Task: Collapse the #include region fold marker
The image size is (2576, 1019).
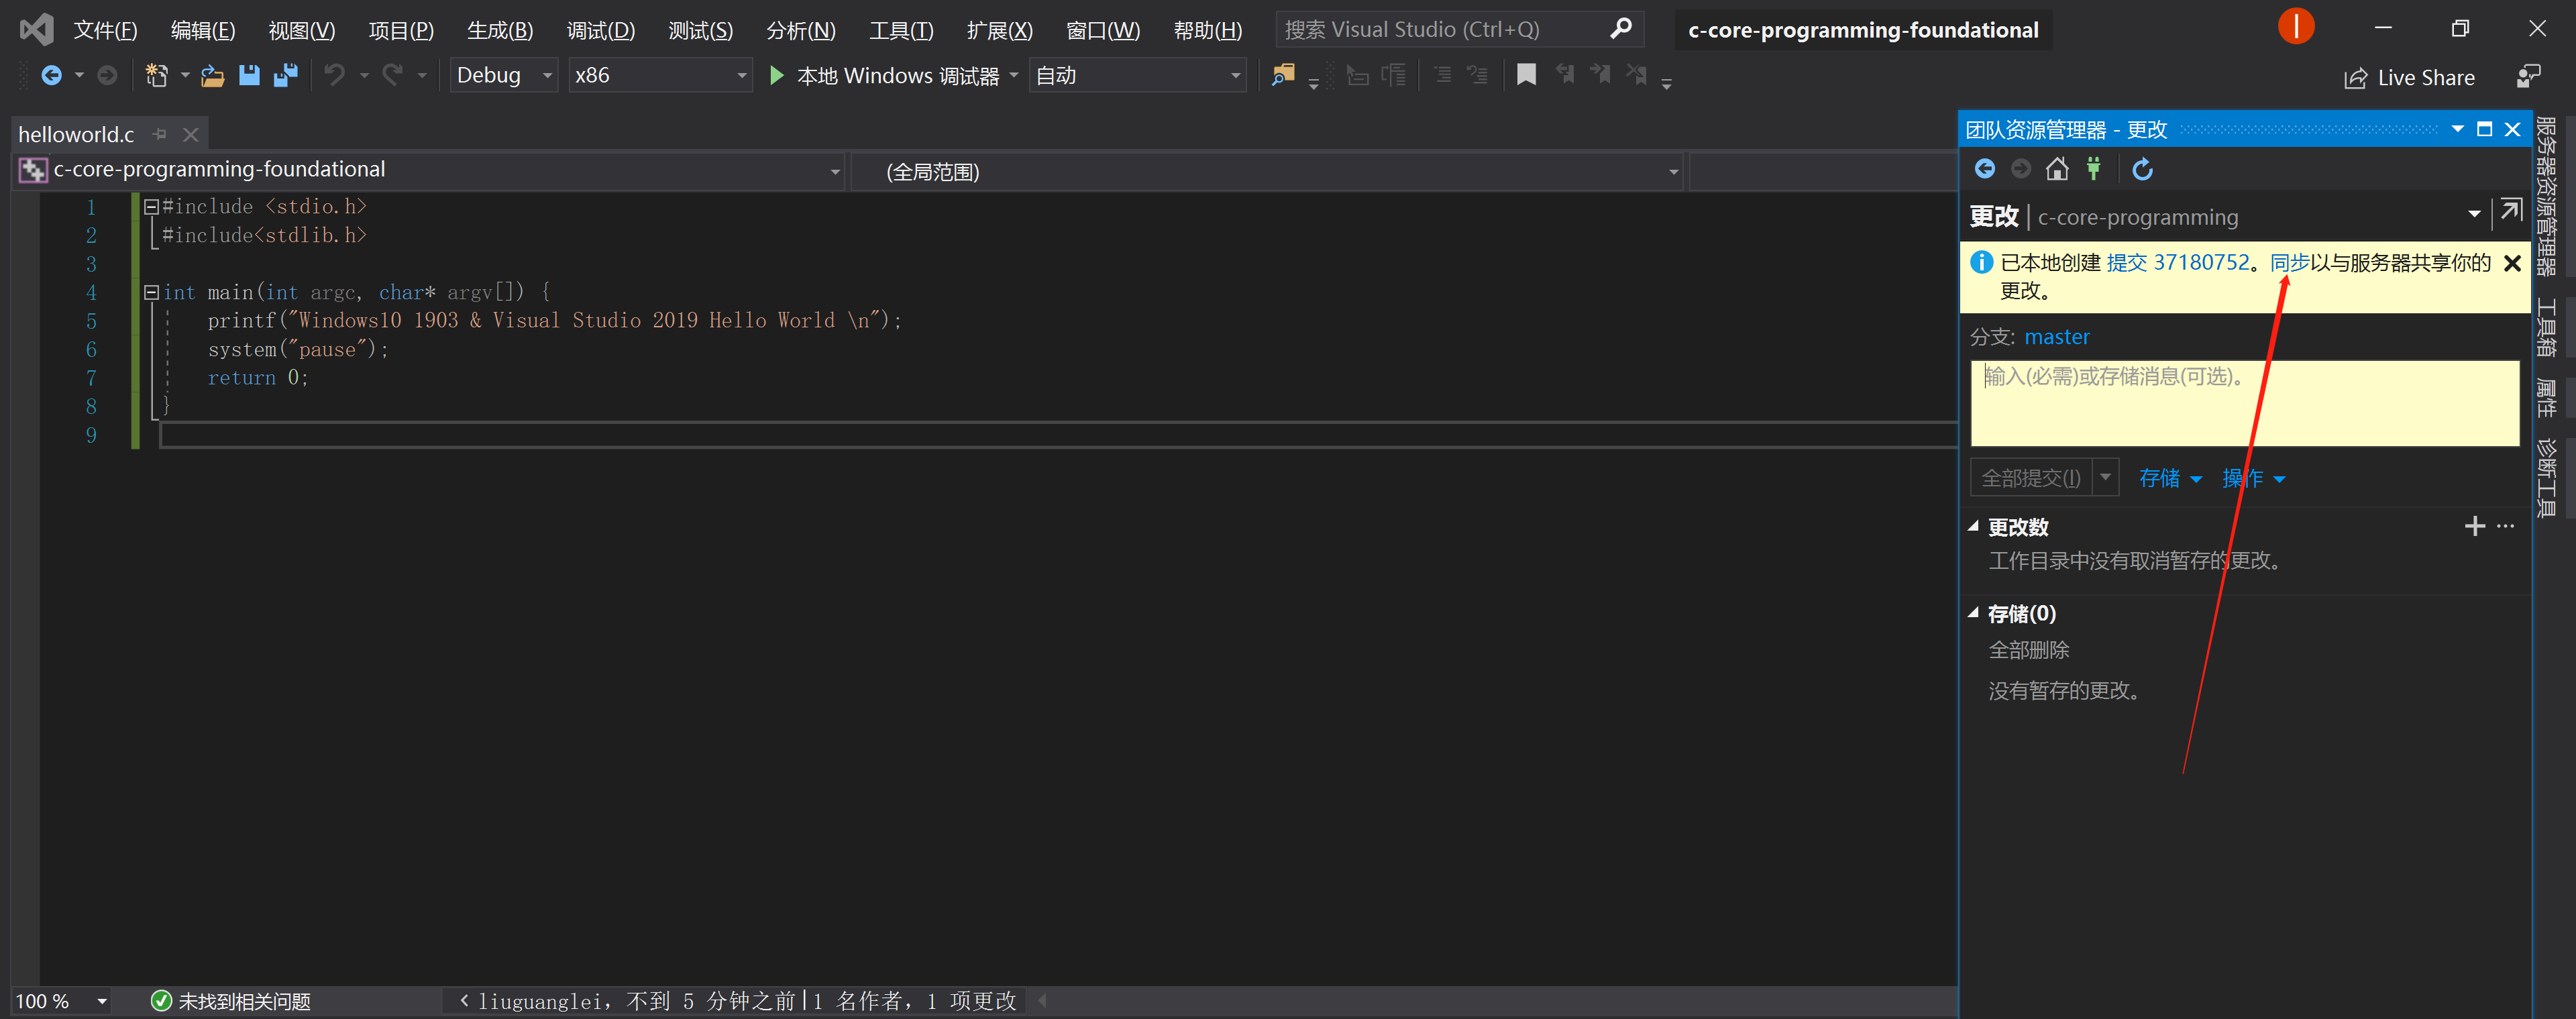Action: (x=151, y=207)
